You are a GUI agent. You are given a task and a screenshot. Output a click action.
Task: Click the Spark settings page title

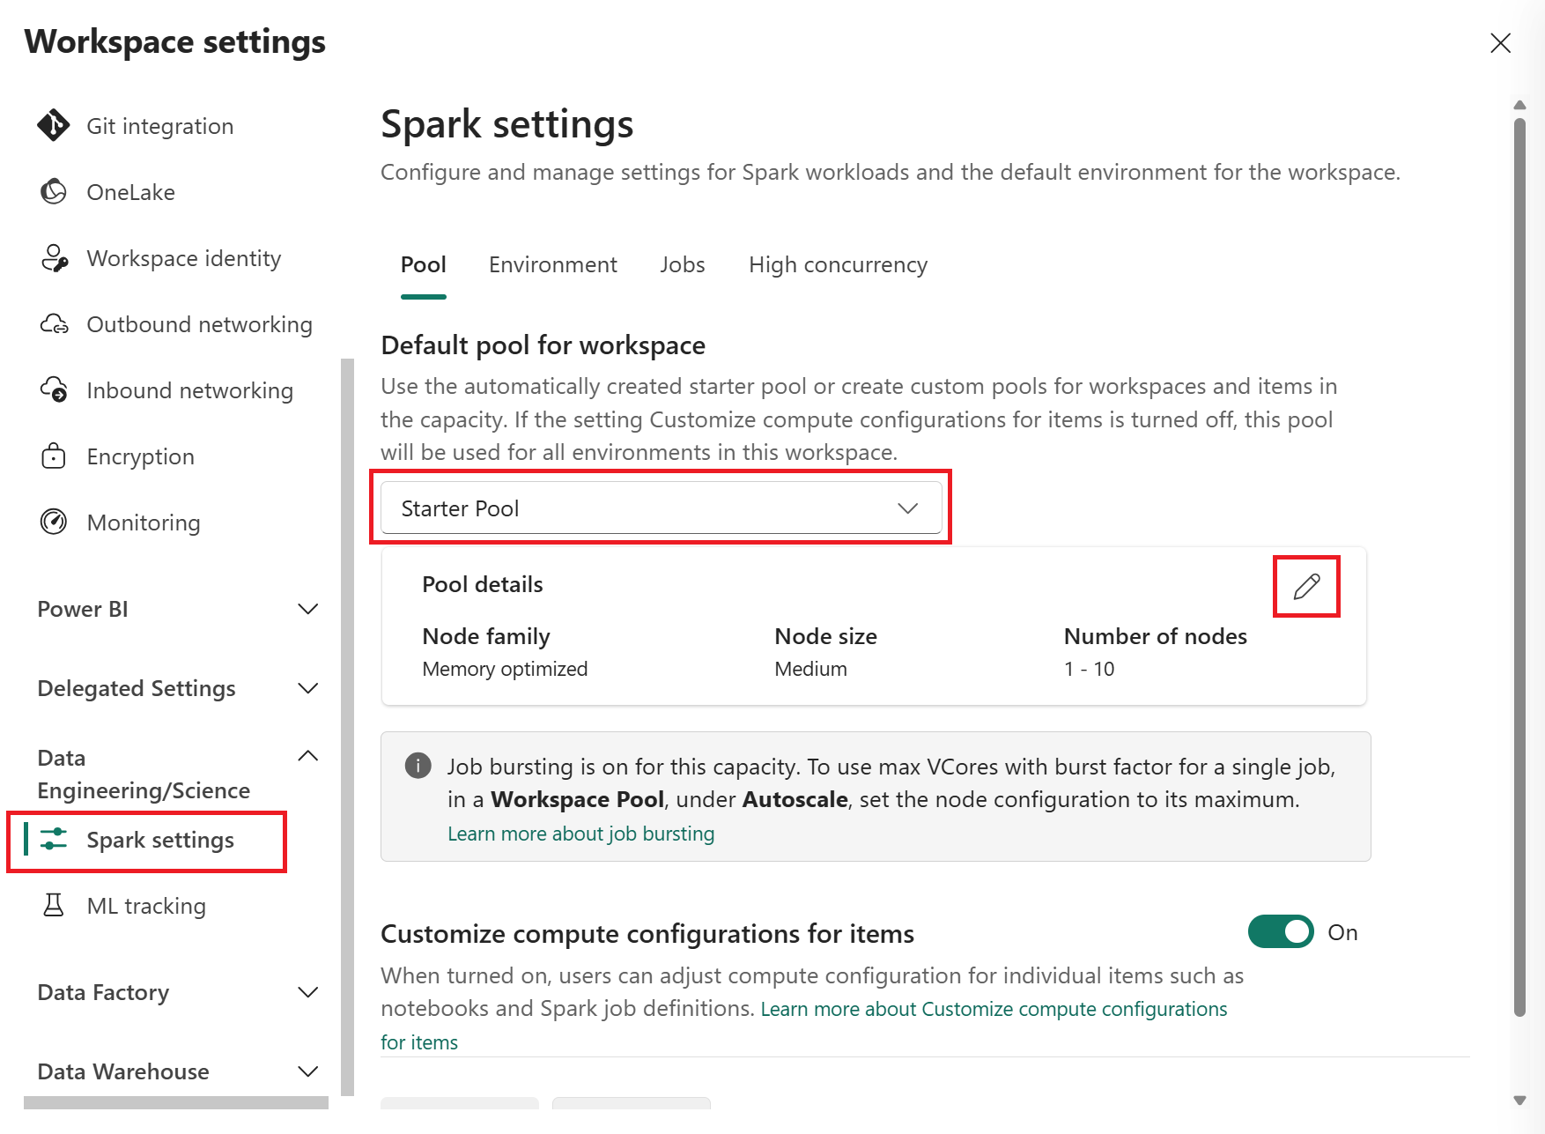[x=507, y=124]
